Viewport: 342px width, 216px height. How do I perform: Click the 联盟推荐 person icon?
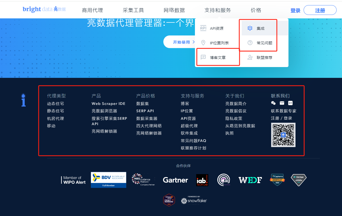tap(250, 57)
